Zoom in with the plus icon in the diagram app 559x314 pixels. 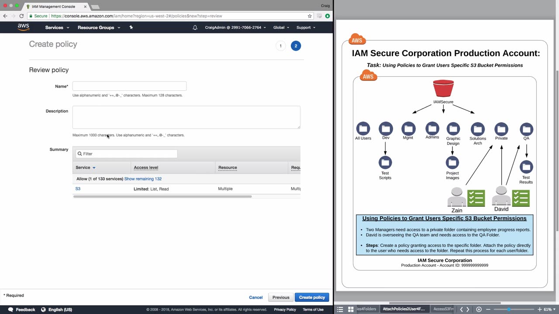coord(540,310)
